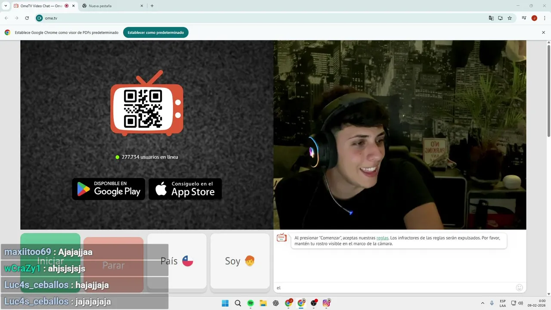Open the ESP LAA language switcher

503,303
